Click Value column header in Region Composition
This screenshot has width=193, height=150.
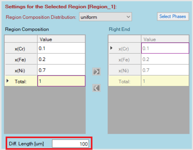61,39
